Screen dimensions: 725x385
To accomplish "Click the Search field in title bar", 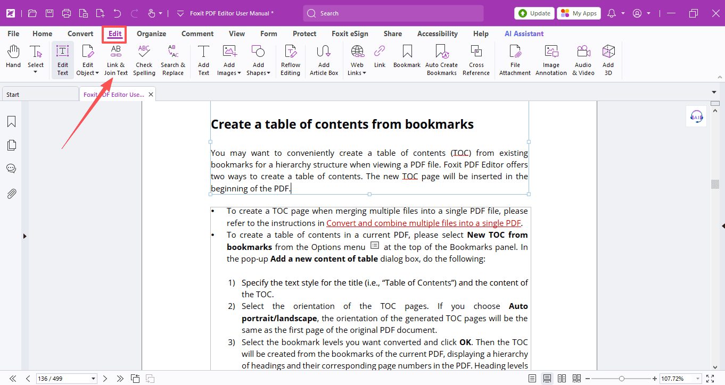I will pos(393,13).
